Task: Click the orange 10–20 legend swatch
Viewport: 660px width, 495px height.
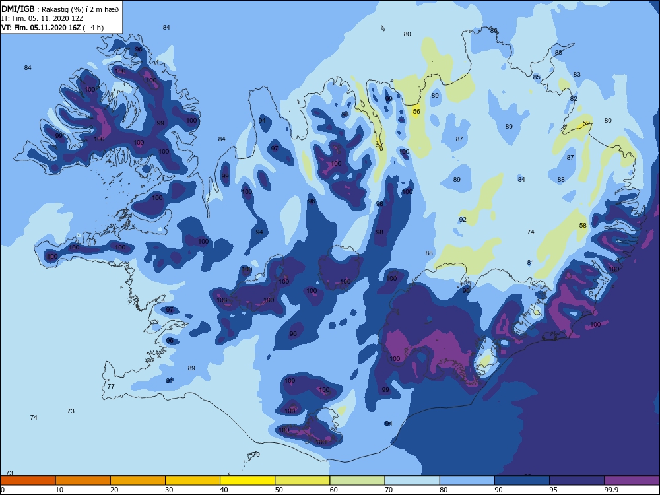Action: pyautogui.click(x=83, y=480)
